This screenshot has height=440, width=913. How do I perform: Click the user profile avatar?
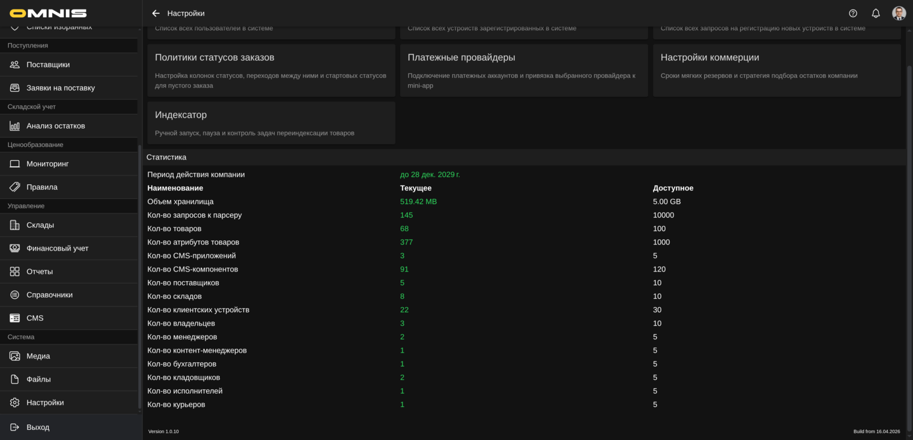[898, 13]
